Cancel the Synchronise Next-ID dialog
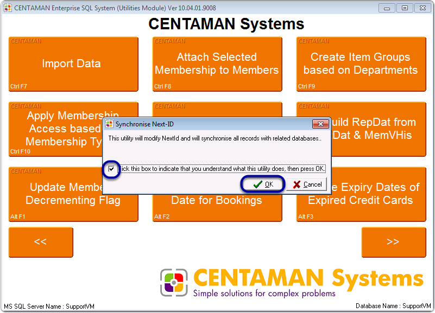Screen dimensions: 435x313 pos(306,184)
